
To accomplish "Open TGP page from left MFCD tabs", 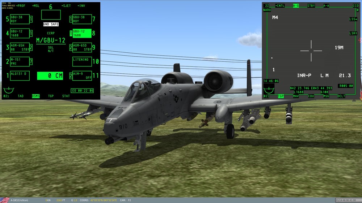I will pos(51,96).
